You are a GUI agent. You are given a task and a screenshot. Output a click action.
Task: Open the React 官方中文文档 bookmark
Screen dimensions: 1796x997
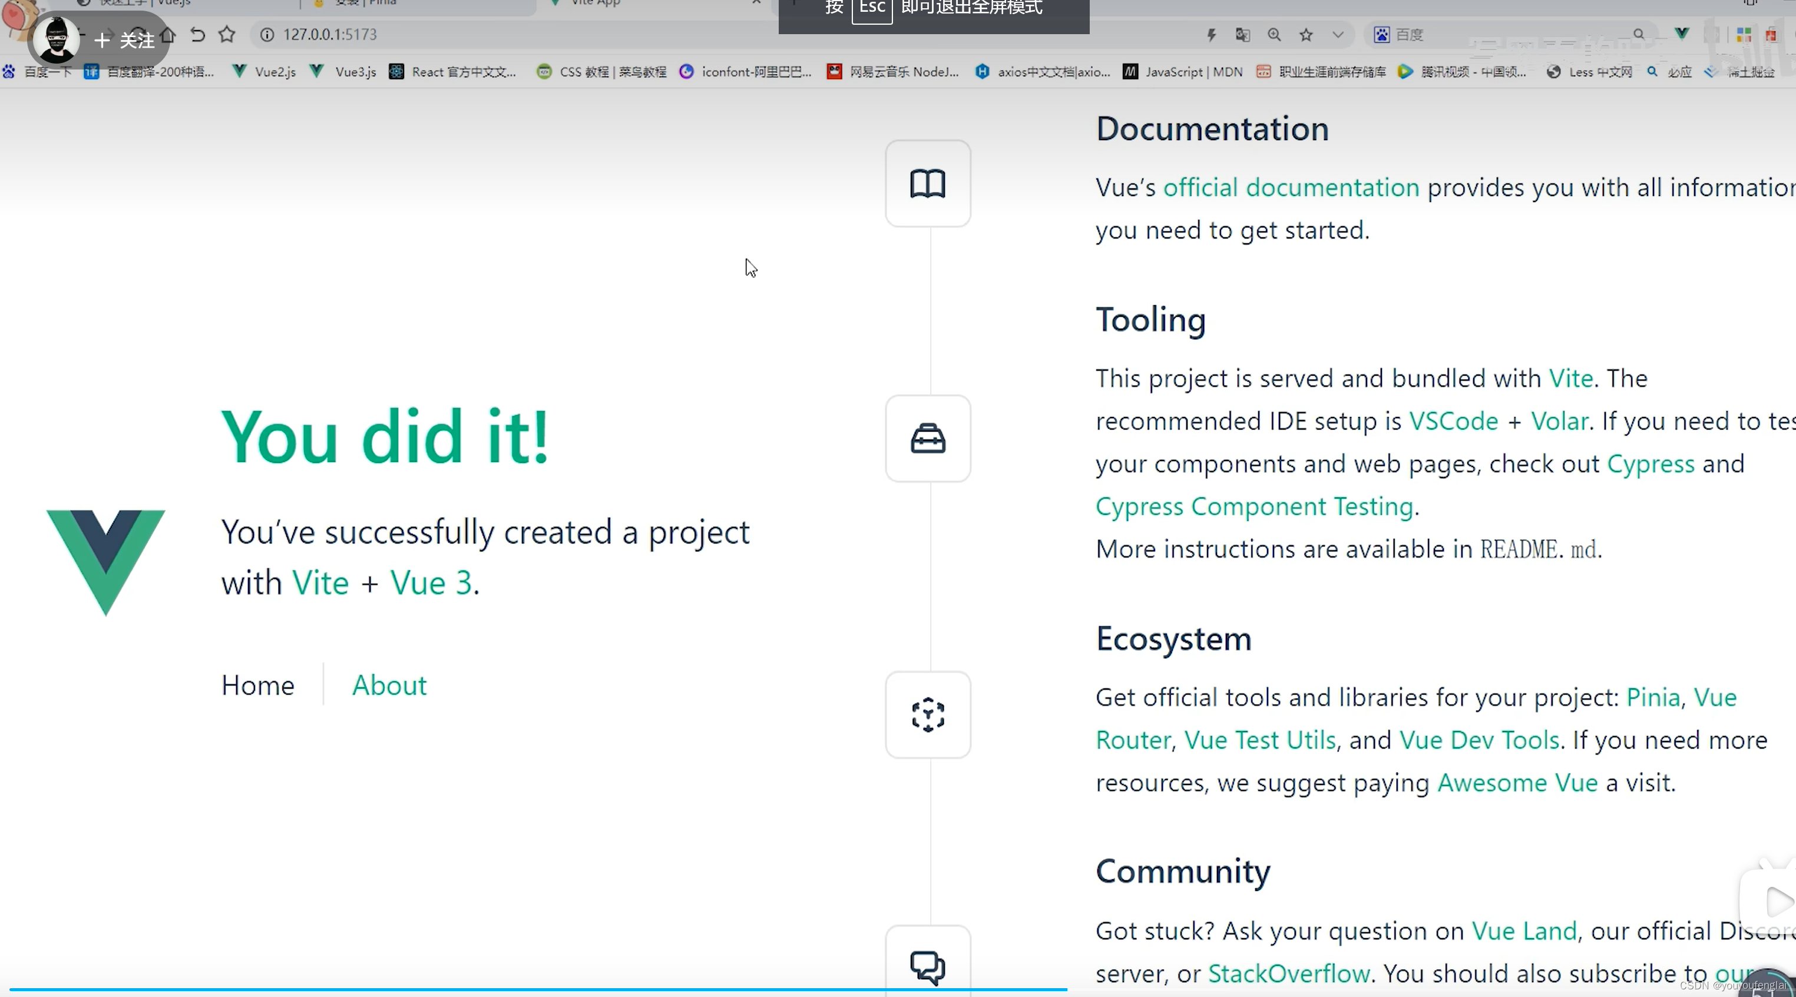pos(452,72)
